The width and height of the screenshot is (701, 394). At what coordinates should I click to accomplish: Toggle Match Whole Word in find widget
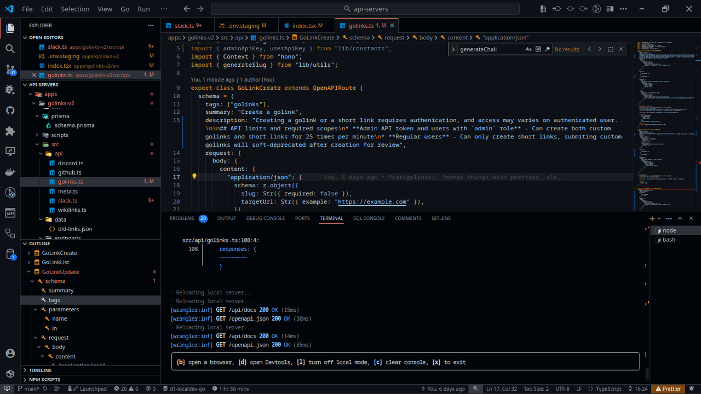(538, 49)
